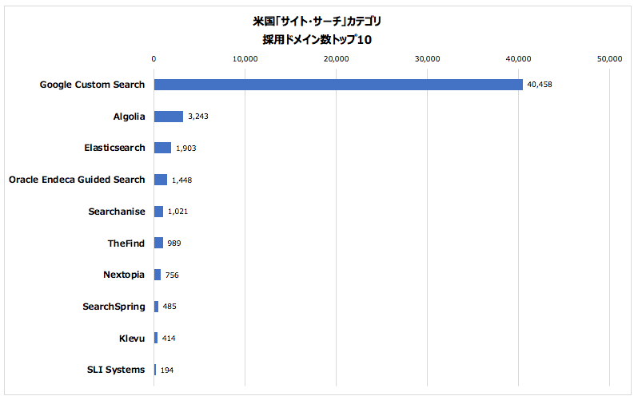Click the Searchanise bar
638x400 pixels.
[x=158, y=212]
